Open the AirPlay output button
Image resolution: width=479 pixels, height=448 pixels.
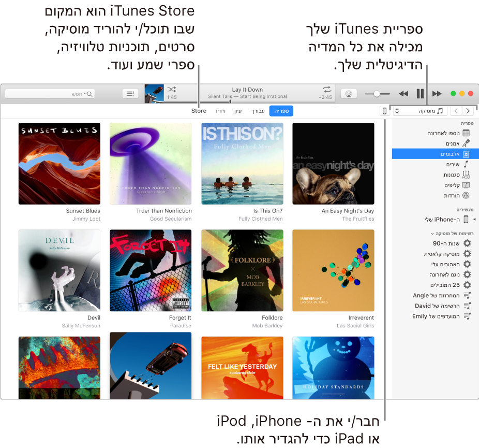349,94
